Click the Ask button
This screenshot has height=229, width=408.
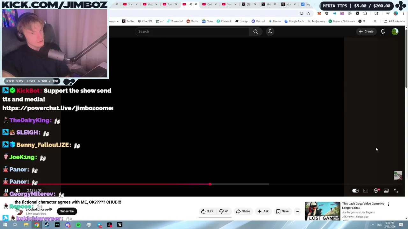(263, 211)
